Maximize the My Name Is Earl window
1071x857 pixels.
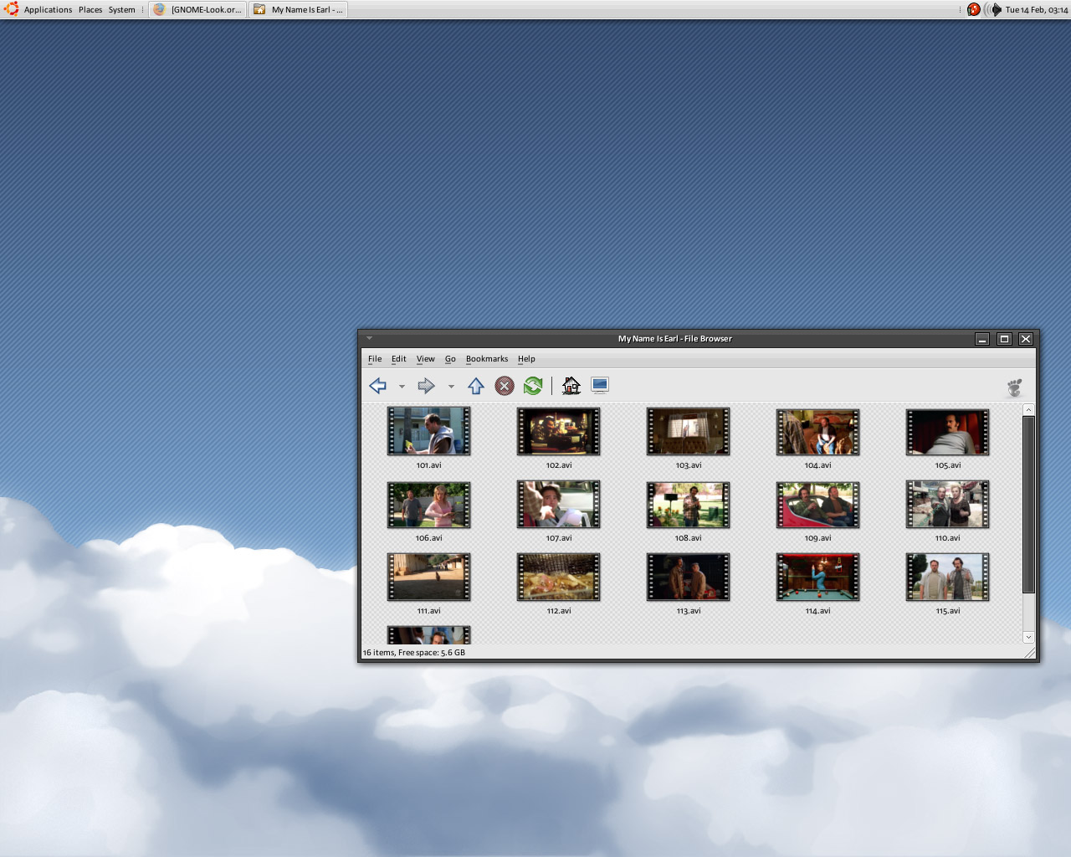pyautogui.click(x=1004, y=339)
